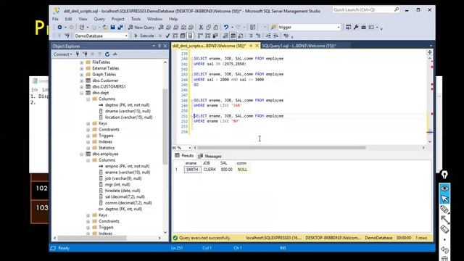Click the CLERK cell in results
464x261 pixels.
coord(210,170)
